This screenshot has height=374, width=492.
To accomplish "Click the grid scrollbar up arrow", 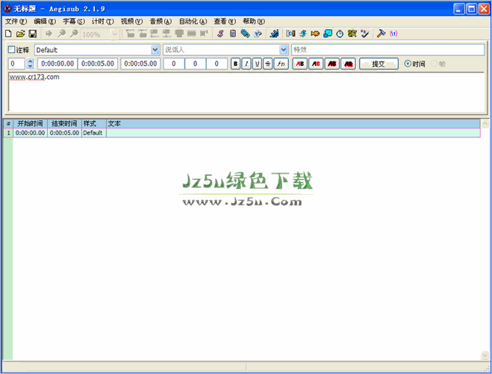I will (485, 123).
